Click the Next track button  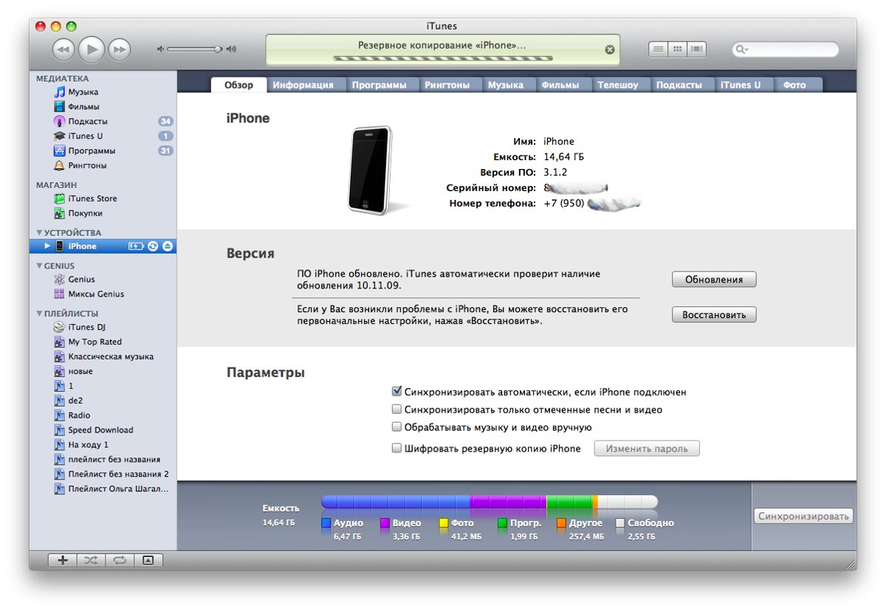point(120,49)
